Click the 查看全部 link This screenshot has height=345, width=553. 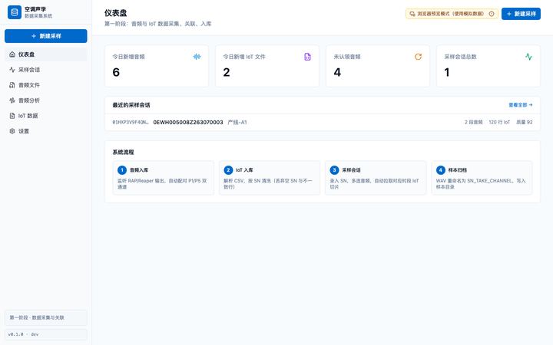(521, 105)
